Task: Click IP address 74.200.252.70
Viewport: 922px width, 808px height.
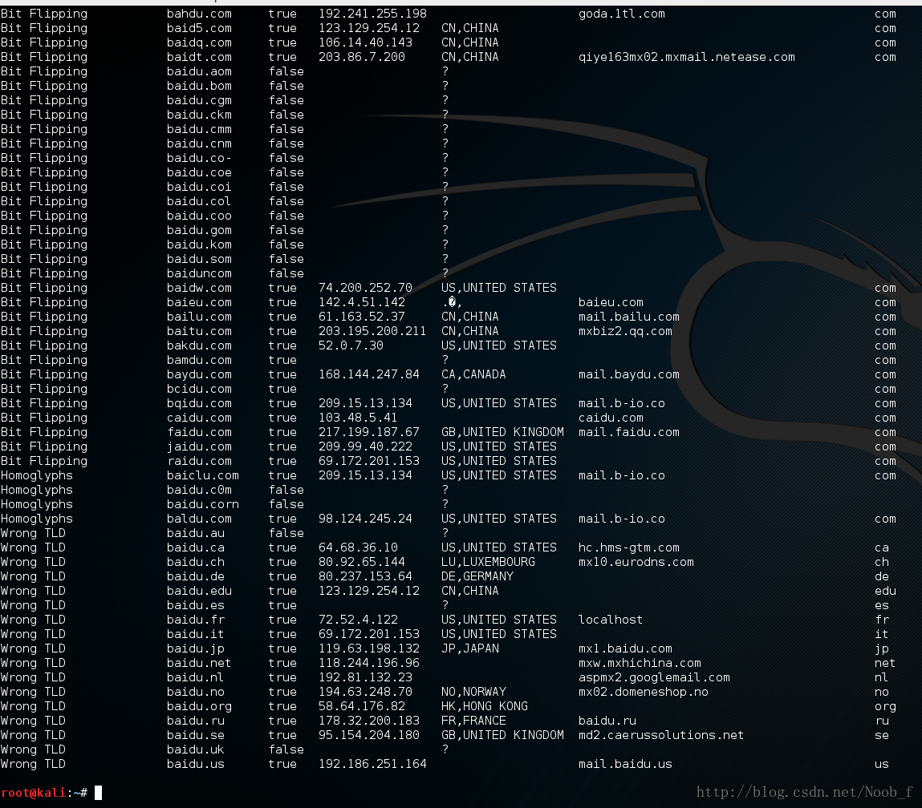Action: [365, 288]
